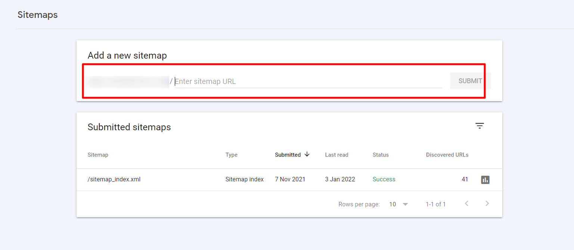Go to the next page of sitemaps
574x250 pixels.
[x=487, y=204]
